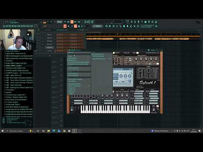This screenshot has width=203, height=152.
Task: Click the orange icon starting the second toolbar row
Action: pyautogui.click(x=65, y=26)
